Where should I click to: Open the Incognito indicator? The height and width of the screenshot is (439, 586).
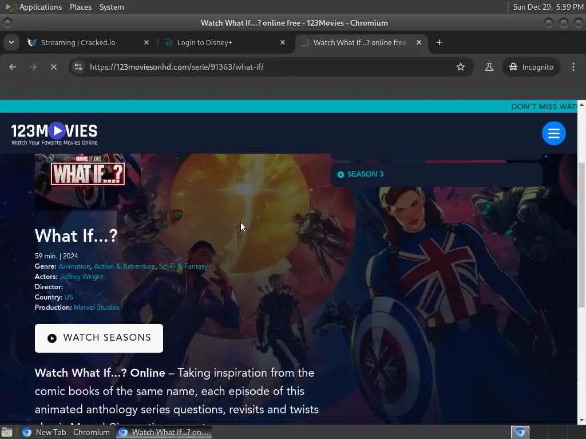531,67
